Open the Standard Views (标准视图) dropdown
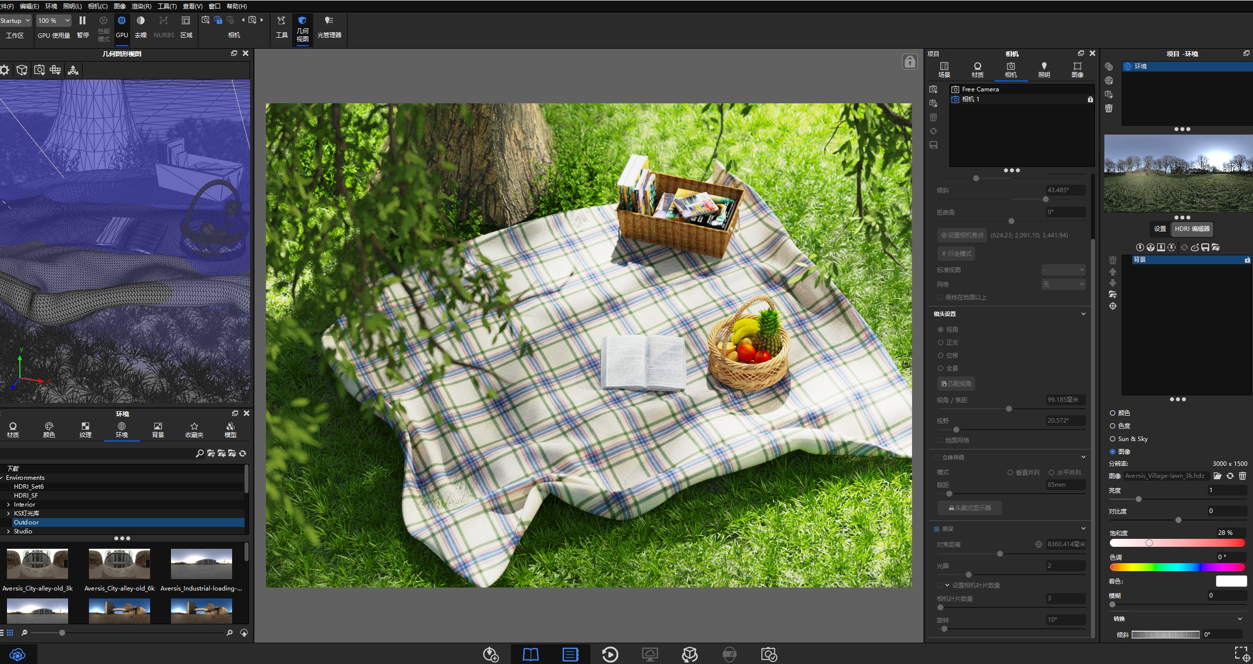The width and height of the screenshot is (1253, 664). (x=1063, y=270)
